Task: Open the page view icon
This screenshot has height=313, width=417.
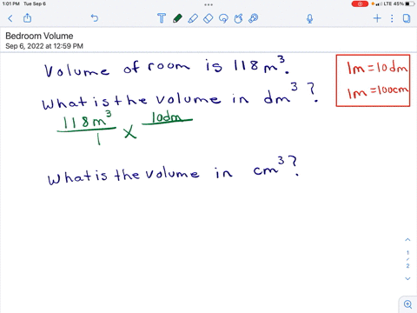Action: pyautogui.click(x=407, y=18)
